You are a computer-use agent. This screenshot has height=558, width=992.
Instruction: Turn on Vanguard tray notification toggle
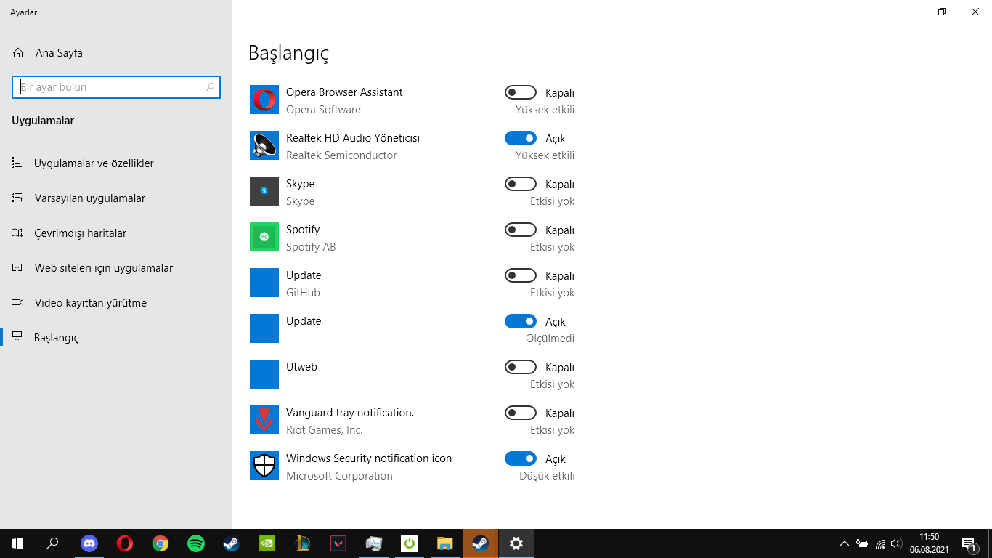click(521, 413)
